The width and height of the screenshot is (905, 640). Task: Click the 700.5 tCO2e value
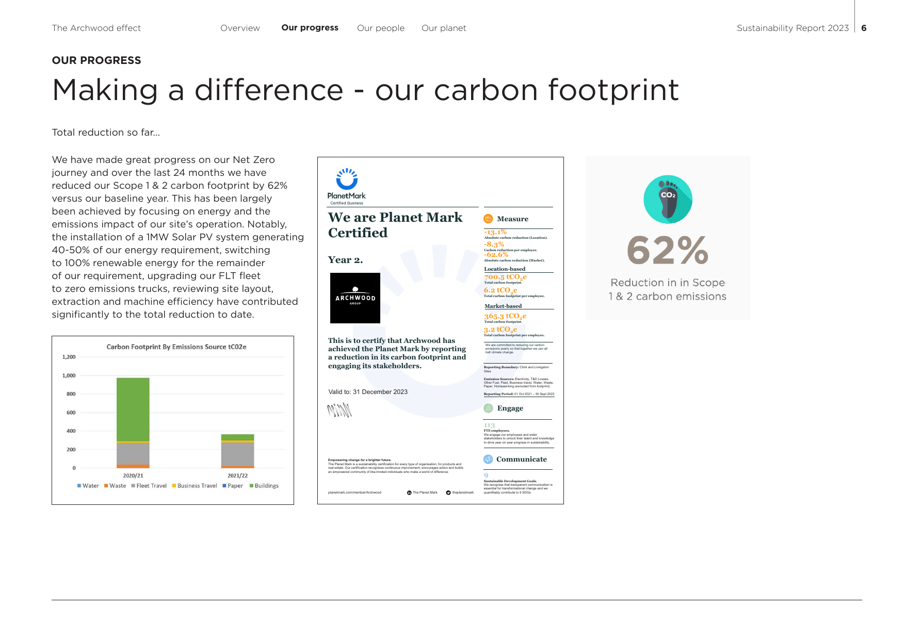(x=505, y=277)
